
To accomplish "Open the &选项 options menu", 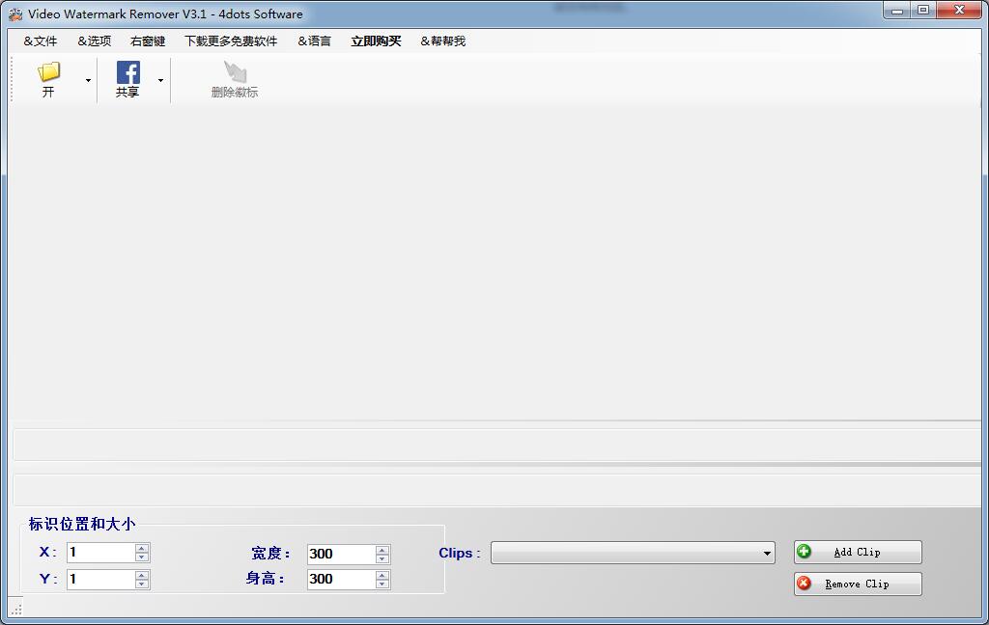I will pyautogui.click(x=93, y=41).
